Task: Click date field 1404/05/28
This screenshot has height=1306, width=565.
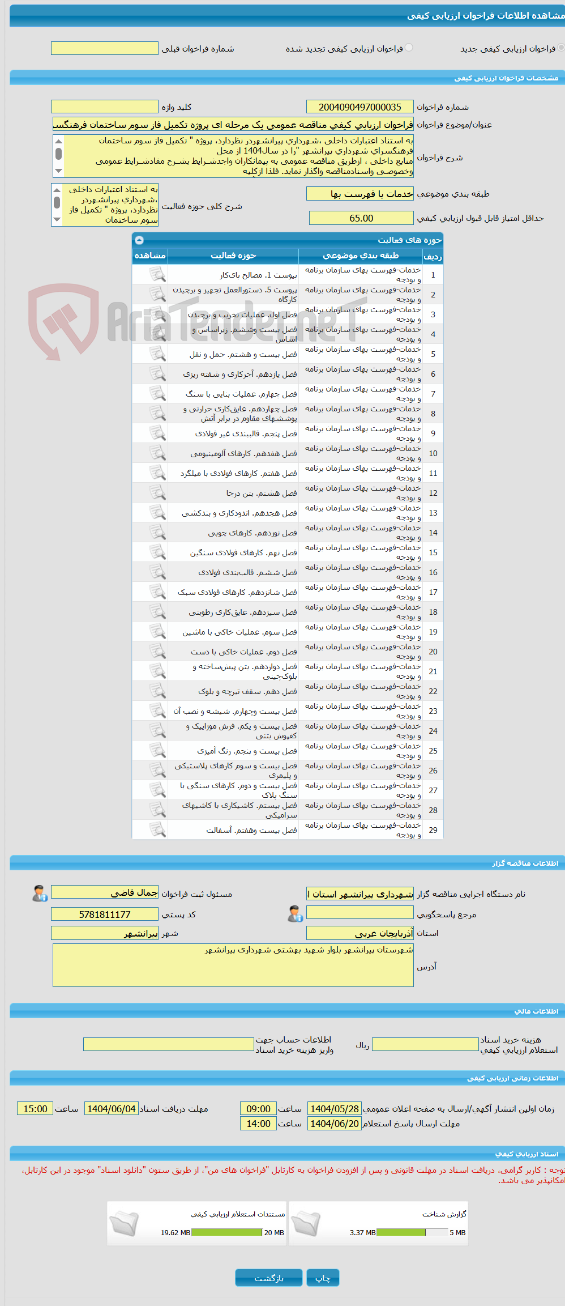Action: pyautogui.click(x=335, y=1109)
